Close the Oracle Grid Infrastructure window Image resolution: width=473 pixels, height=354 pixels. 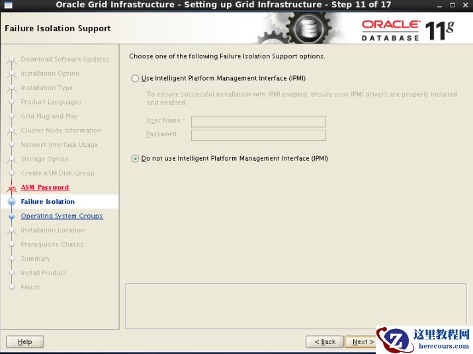click(466, 5)
